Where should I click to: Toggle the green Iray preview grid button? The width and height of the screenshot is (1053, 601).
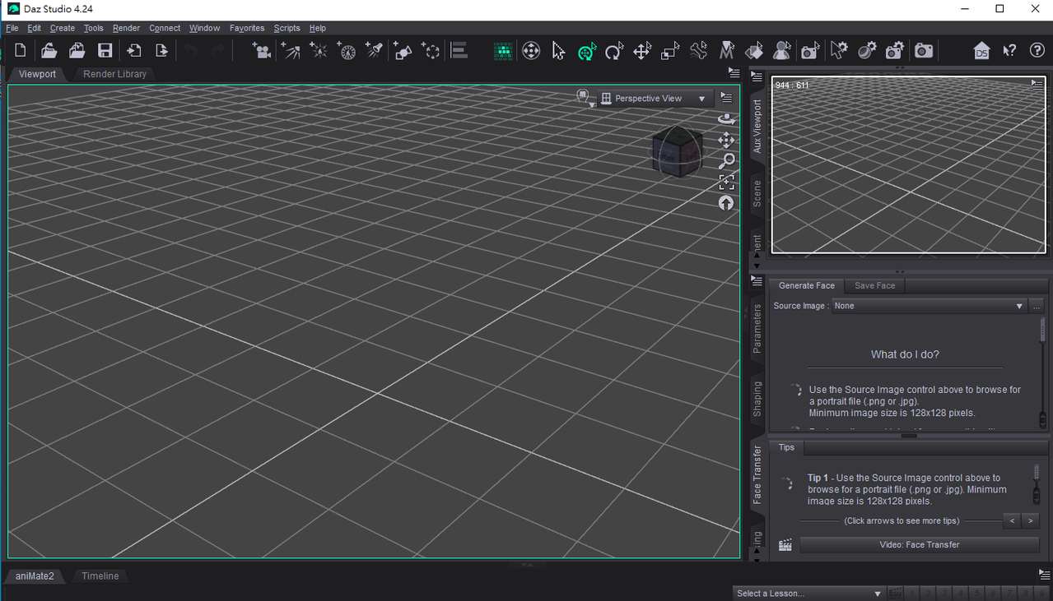503,51
